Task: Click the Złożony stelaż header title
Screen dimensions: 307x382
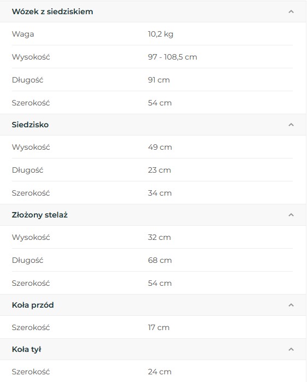Action: point(40,215)
